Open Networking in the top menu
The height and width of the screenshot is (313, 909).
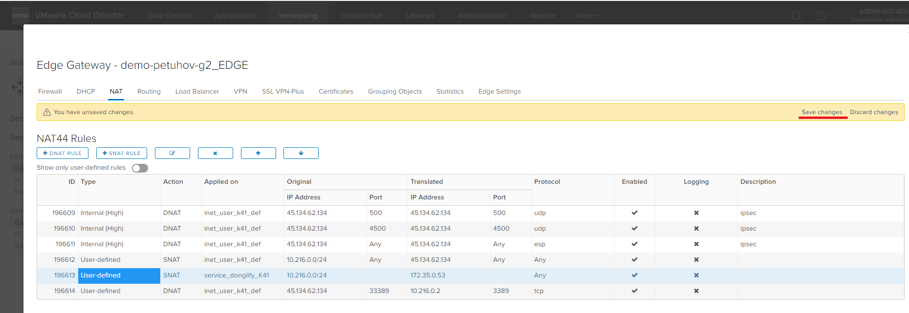click(x=298, y=16)
